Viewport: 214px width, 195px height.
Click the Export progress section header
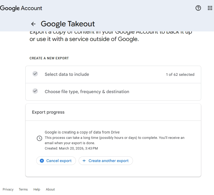(x=48, y=112)
